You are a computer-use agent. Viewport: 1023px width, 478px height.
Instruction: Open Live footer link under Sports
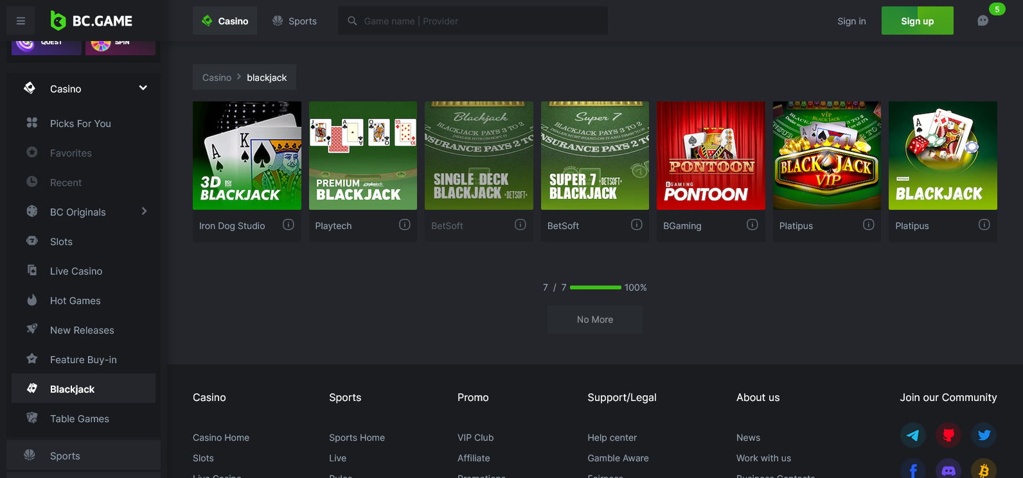pyautogui.click(x=337, y=458)
